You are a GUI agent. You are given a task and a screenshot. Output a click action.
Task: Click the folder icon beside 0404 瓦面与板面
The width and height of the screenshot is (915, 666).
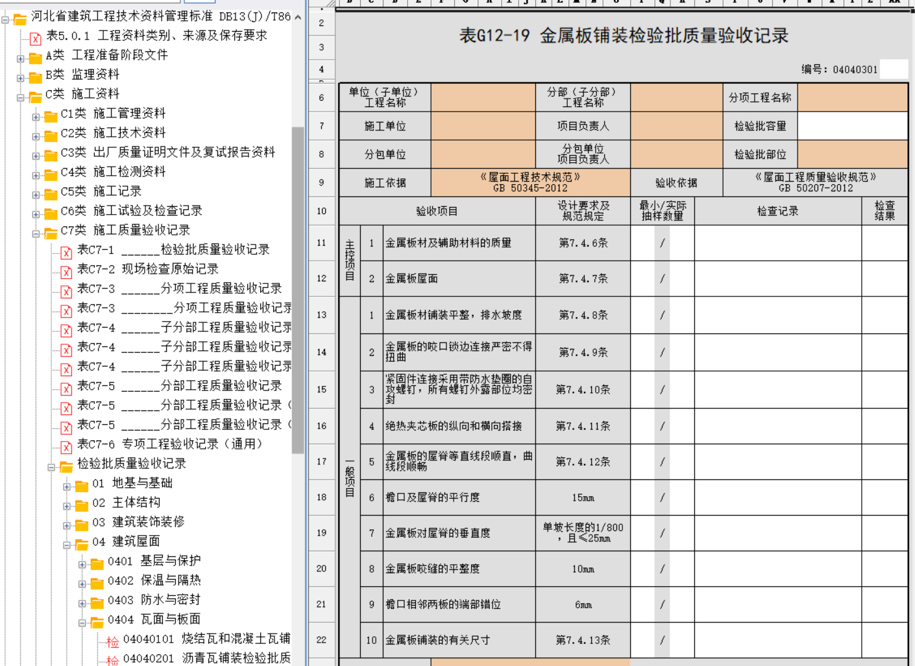coord(97,621)
